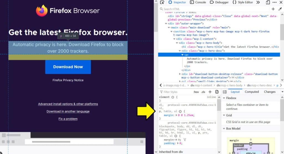Image resolution: width=284 pixels, height=154 pixels.
Task: Open the Computed tab
Action: pyautogui.click(x=252, y=92)
